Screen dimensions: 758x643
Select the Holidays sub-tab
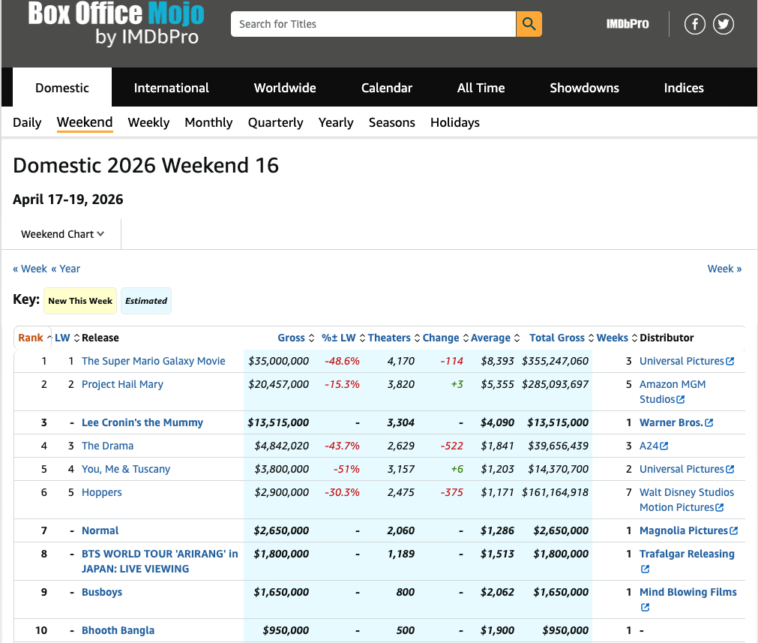point(454,122)
